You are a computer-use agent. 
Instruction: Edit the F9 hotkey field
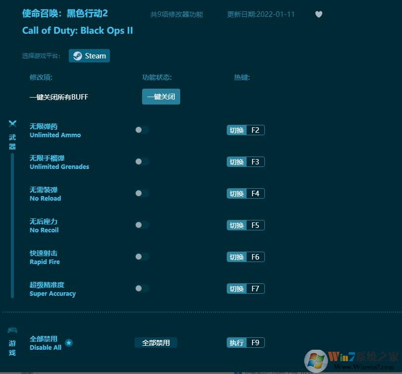(255, 342)
